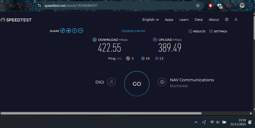Change server NAV Communications

(192, 80)
